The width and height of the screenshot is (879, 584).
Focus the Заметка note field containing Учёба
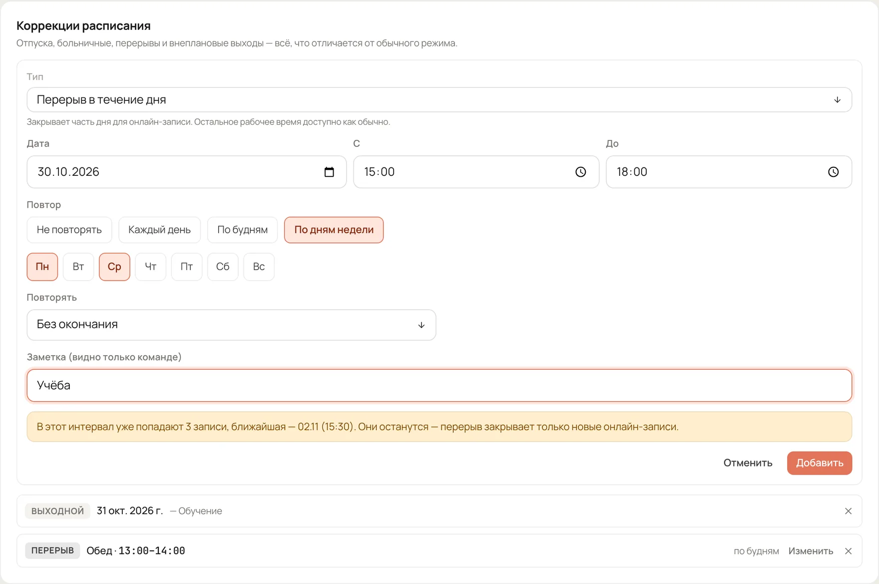[x=439, y=385]
